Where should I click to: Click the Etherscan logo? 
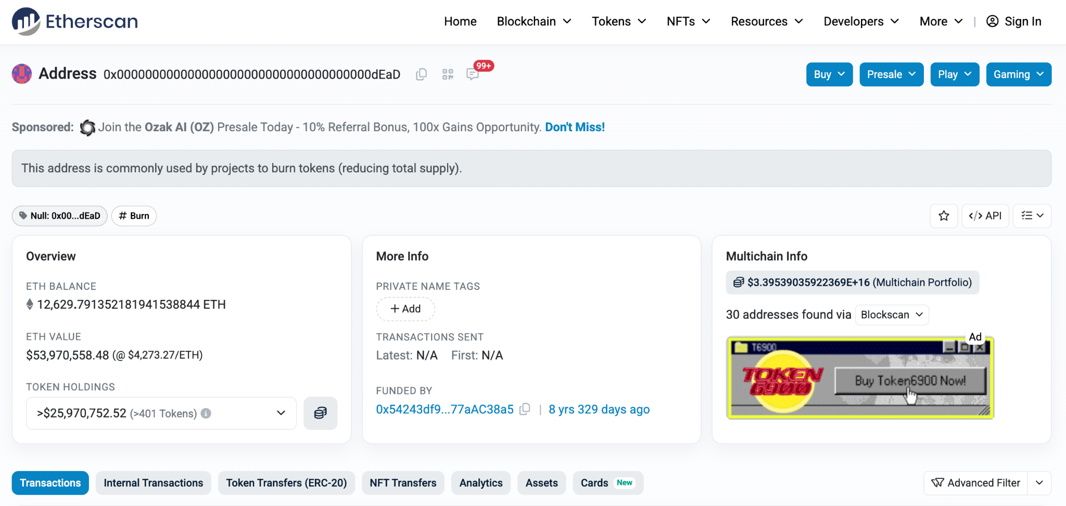75,21
